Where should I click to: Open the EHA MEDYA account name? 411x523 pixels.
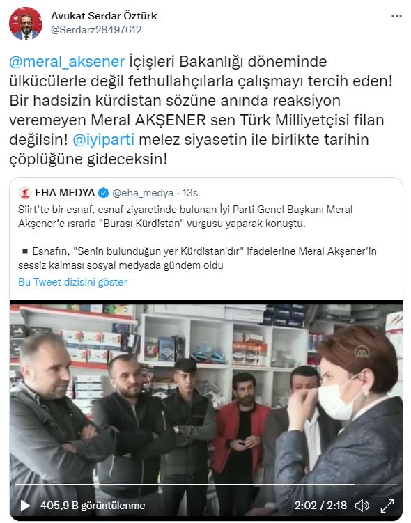pos(65,193)
